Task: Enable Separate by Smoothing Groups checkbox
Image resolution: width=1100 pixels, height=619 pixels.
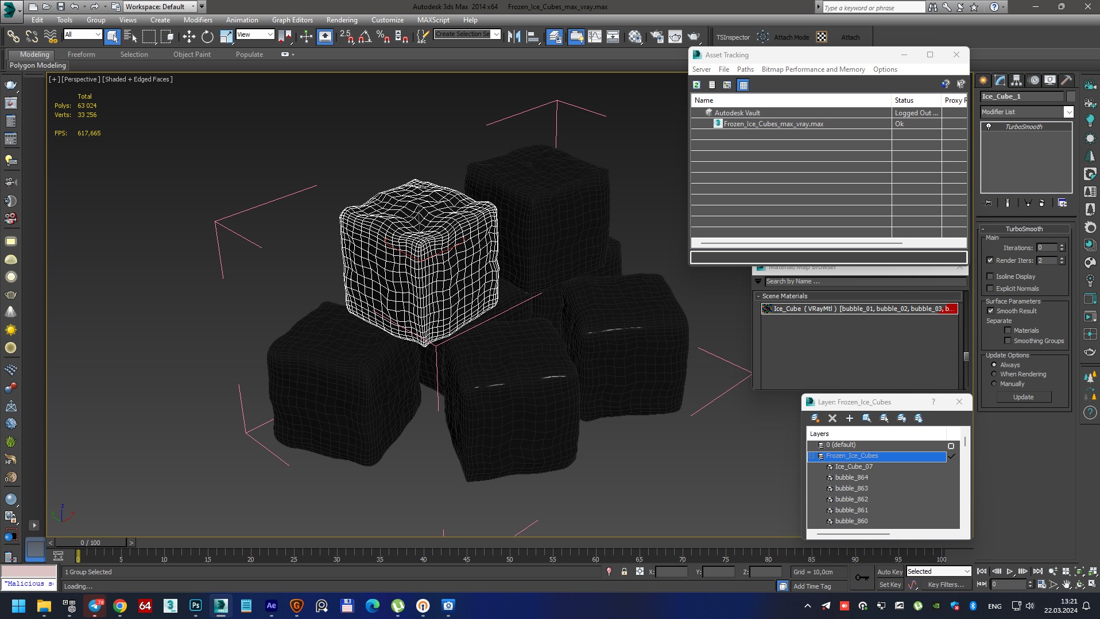Action: coord(1008,341)
